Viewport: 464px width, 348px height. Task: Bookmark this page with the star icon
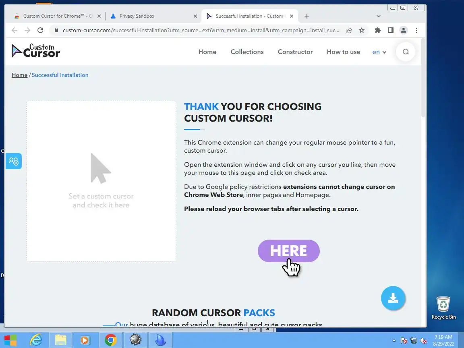click(x=362, y=30)
